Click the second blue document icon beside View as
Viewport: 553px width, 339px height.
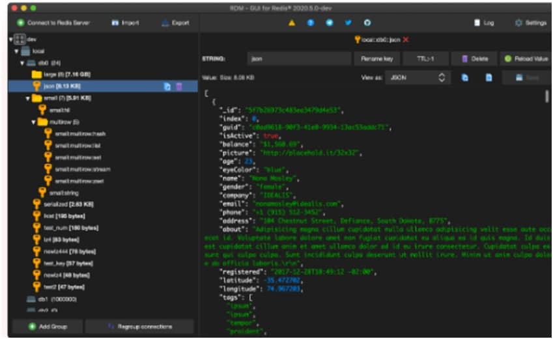(489, 77)
